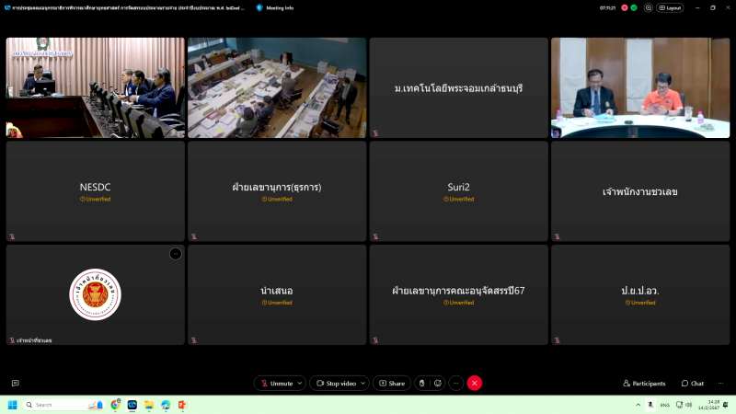Raise hand using the hand icon
Image resolution: width=736 pixels, height=414 pixels.
pyautogui.click(x=421, y=383)
